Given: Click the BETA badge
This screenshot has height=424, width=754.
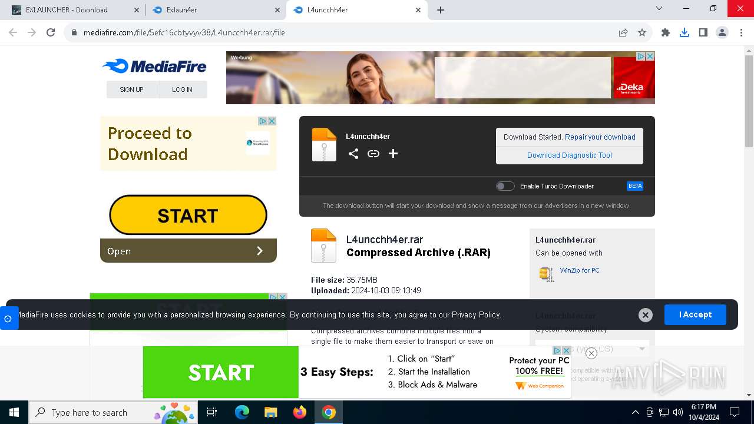Looking at the screenshot, I should tap(635, 186).
